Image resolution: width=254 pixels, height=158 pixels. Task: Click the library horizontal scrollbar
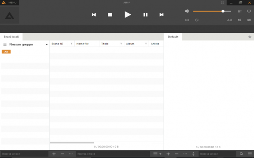(x=72, y=143)
